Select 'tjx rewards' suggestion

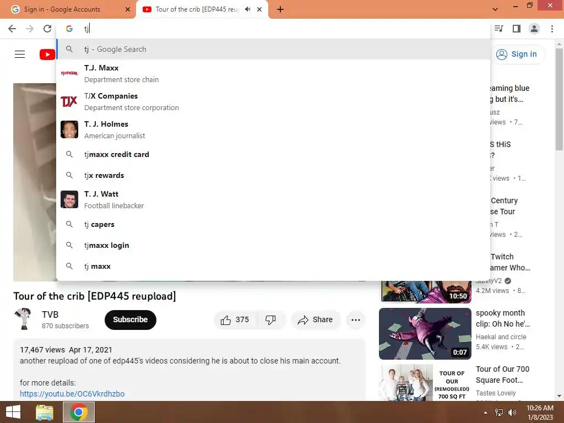273,175
